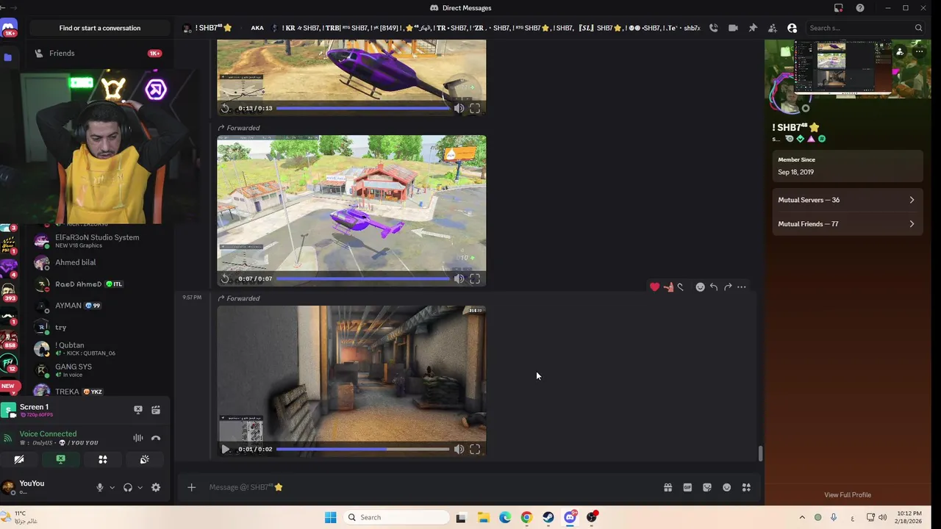This screenshot has width=941, height=529.
Task: Mute the 0:01/0:02 warehouse video
Action: [x=459, y=449]
